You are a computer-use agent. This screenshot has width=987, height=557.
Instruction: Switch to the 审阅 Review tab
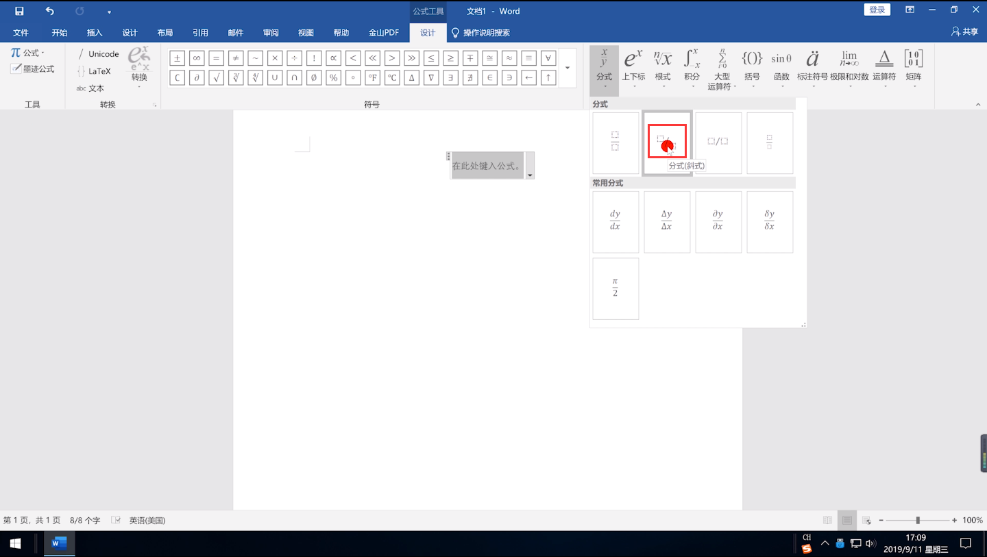point(271,32)
